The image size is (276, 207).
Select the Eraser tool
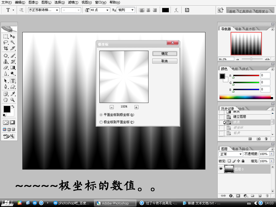click(x=6, y=68)
